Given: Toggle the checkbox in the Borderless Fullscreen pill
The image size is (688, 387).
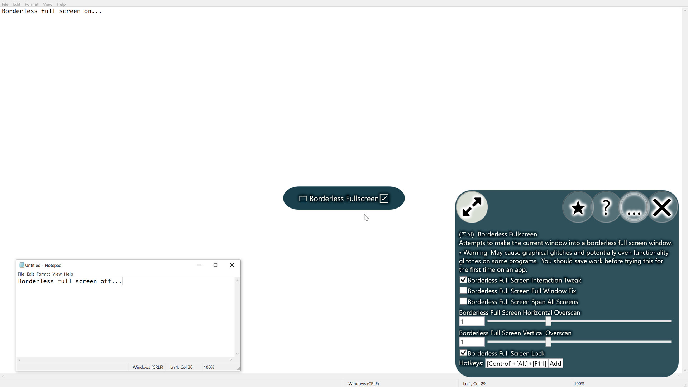Looking at the screenshot, I should coord(384,198).
